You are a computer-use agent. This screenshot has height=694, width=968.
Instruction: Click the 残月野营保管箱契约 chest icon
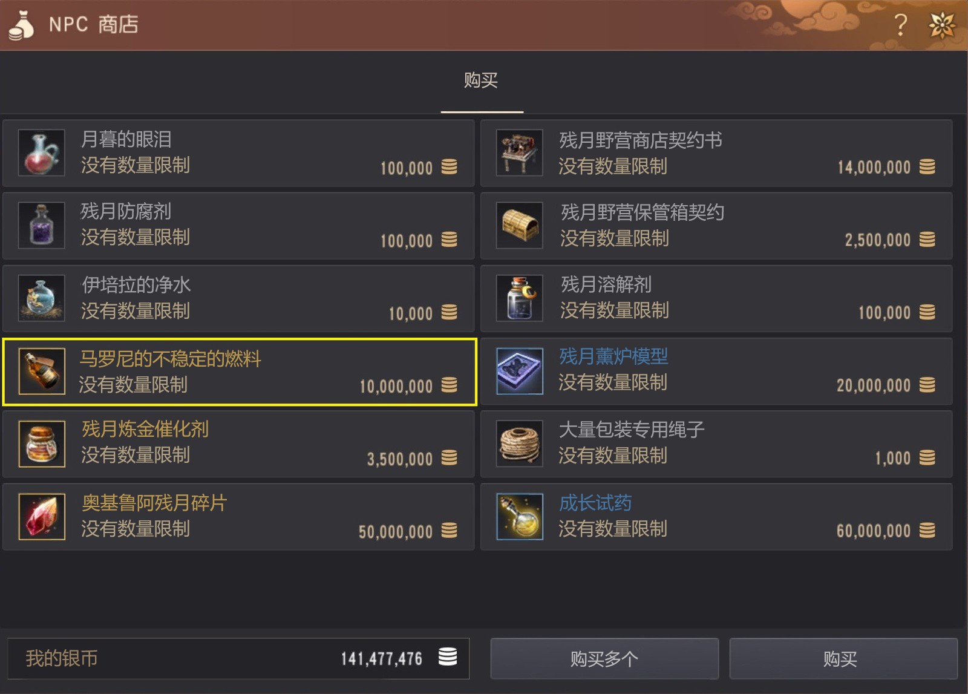520,226
